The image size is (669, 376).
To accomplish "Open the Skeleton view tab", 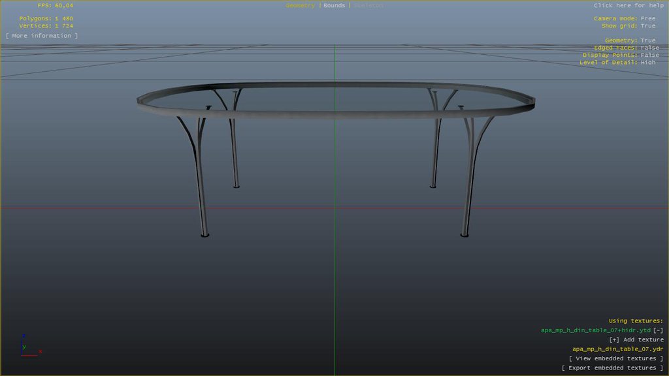I will coord(368,5).
